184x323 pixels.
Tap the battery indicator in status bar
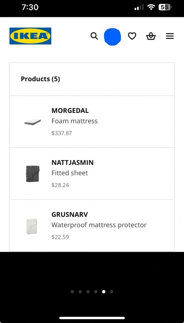coord(164,7)
